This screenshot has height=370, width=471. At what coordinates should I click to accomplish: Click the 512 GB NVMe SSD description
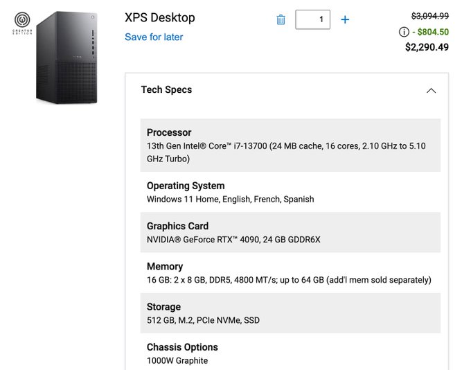pos(203,320)
